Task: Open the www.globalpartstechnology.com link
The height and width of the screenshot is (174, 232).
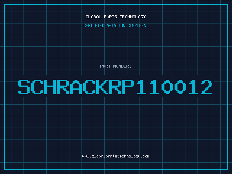Action: tap(116, 156)
